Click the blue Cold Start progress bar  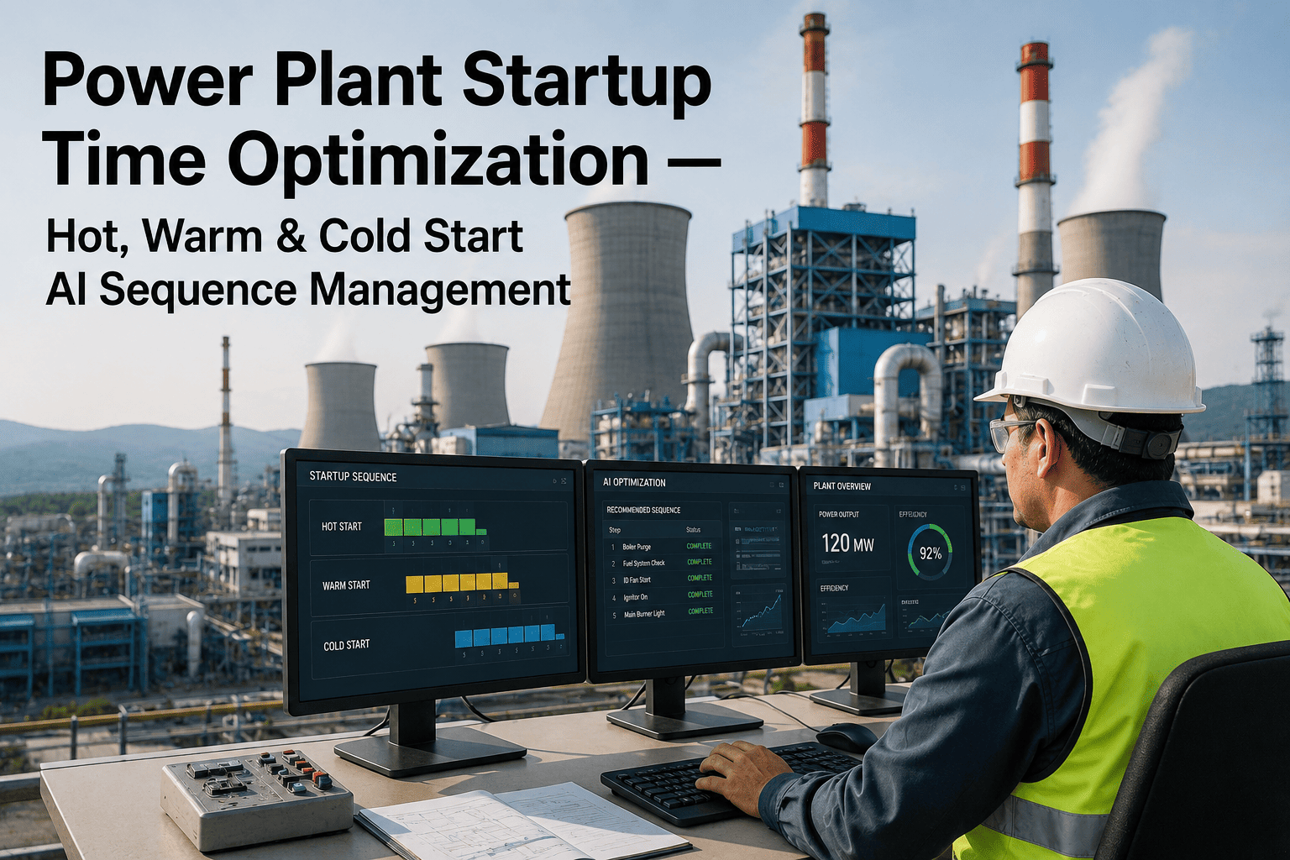pyautogui.click(x=510, y=637)
